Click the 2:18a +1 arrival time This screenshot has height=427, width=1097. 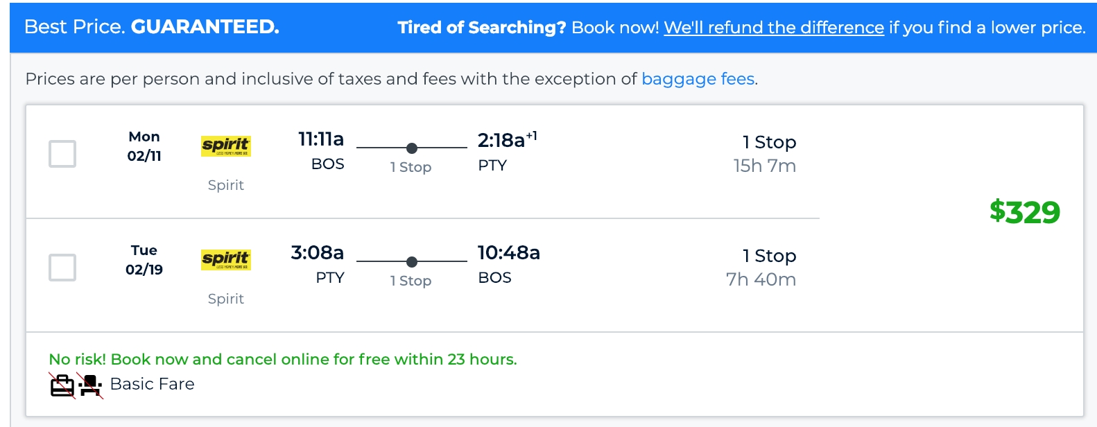pyautogui.click(x=508, y=139)
